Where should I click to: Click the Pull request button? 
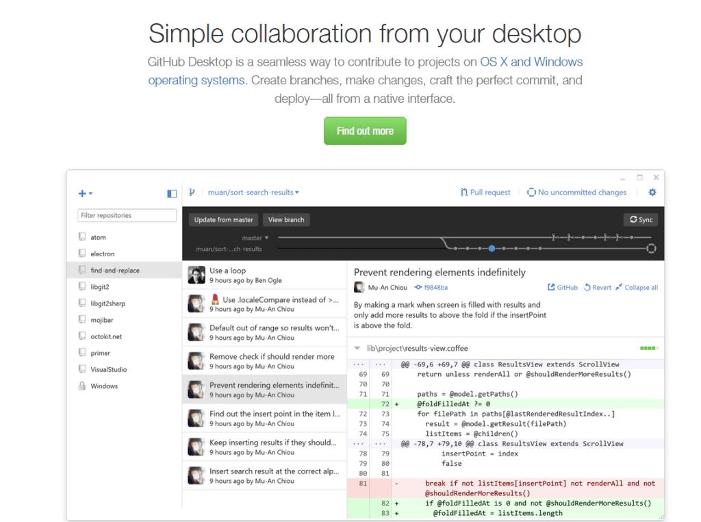(x=485, y=192)
